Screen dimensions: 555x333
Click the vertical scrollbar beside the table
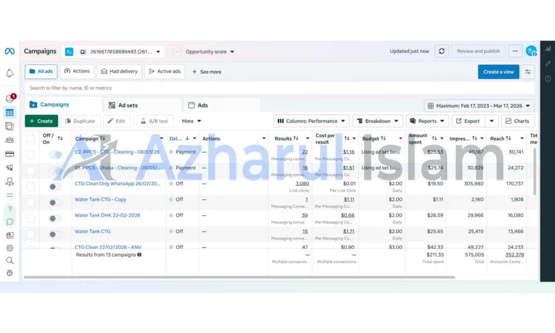pyautogui.click(x=534, y=171)
